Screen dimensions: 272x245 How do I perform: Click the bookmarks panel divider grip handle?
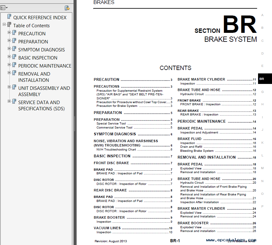click(x=75, y=124)
